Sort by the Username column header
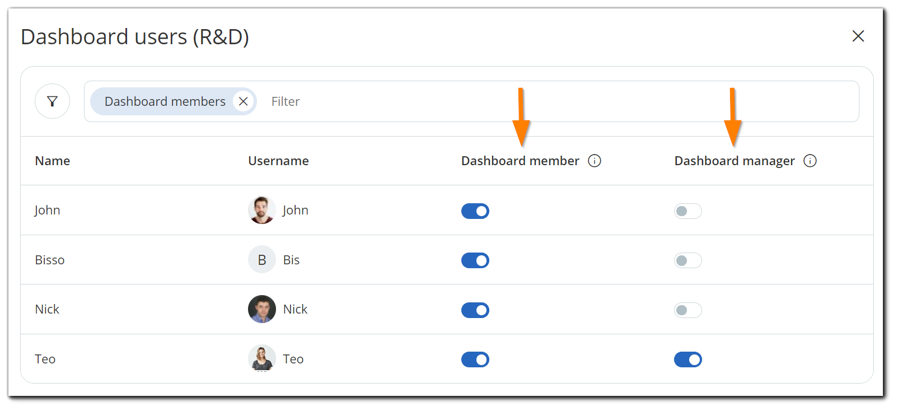 (x=278, y=161)
